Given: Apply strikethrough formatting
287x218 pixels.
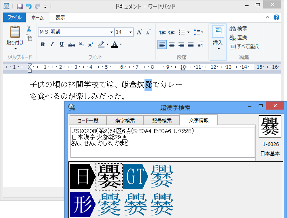Looking at the screenshot, I should coord(72,44).
